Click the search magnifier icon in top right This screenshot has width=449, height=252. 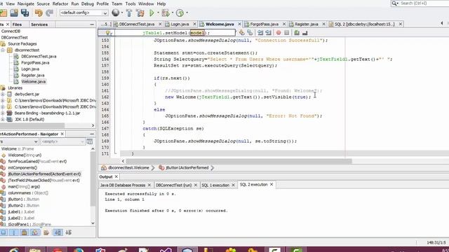pos(394,3)
